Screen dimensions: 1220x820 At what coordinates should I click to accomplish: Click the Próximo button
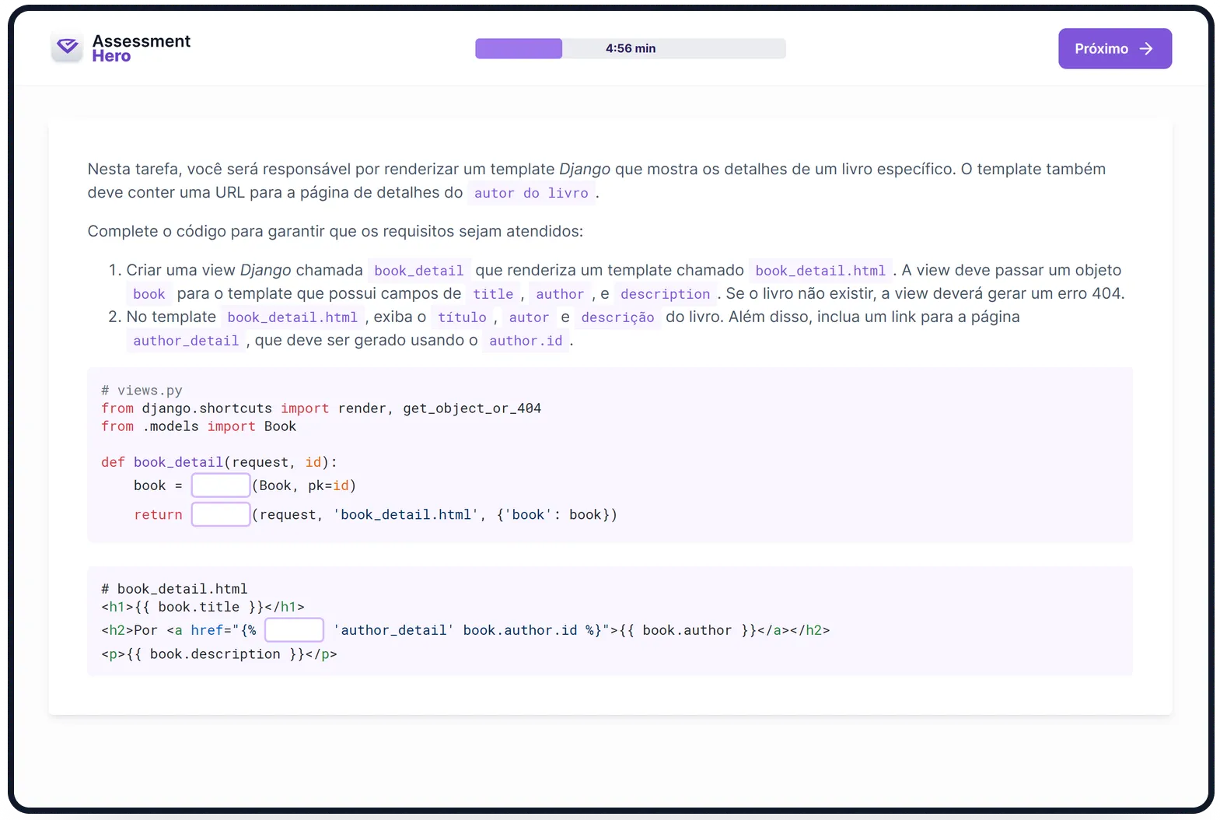pos(1114,48)
